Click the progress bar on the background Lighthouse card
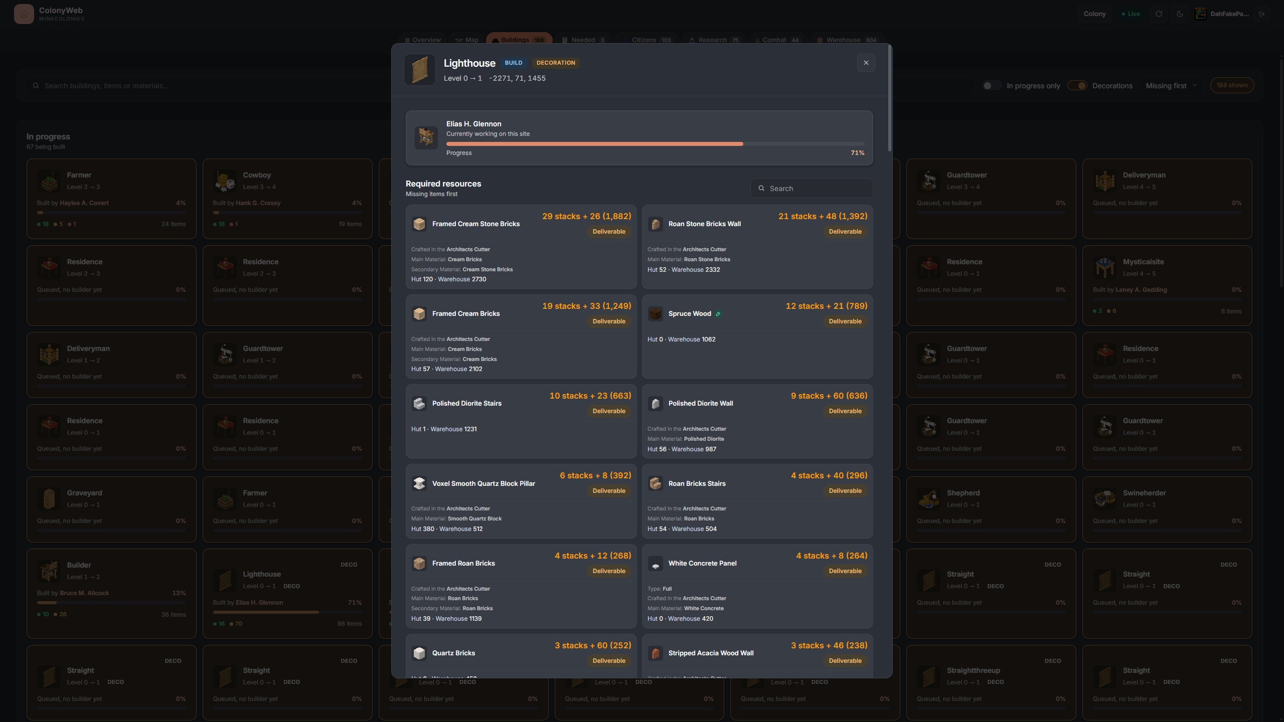This screenshot has height=722, width=1284. pyautogui.click(x=287, y=612)
